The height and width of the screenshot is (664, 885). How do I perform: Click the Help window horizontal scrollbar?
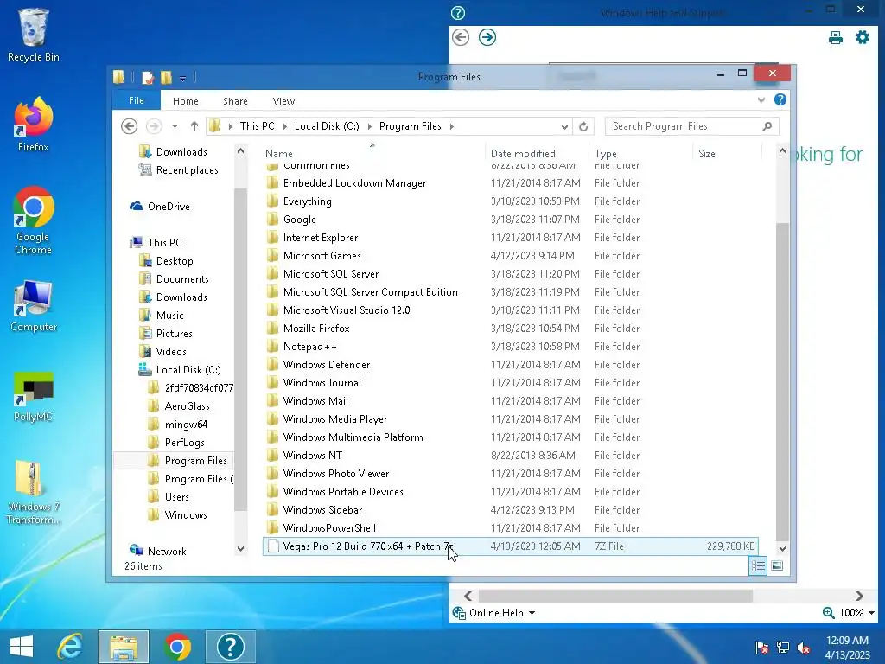[x=615, y=597]
